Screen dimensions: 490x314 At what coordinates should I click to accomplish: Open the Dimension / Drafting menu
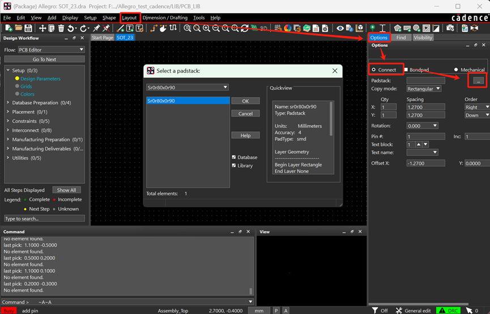[x=165, y=18]
